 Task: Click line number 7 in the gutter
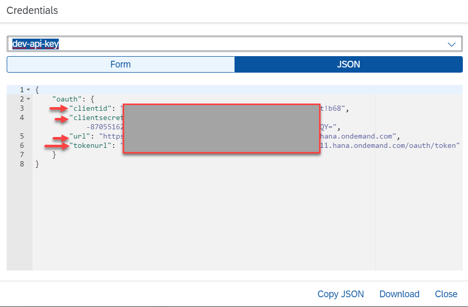coord(22,155)
